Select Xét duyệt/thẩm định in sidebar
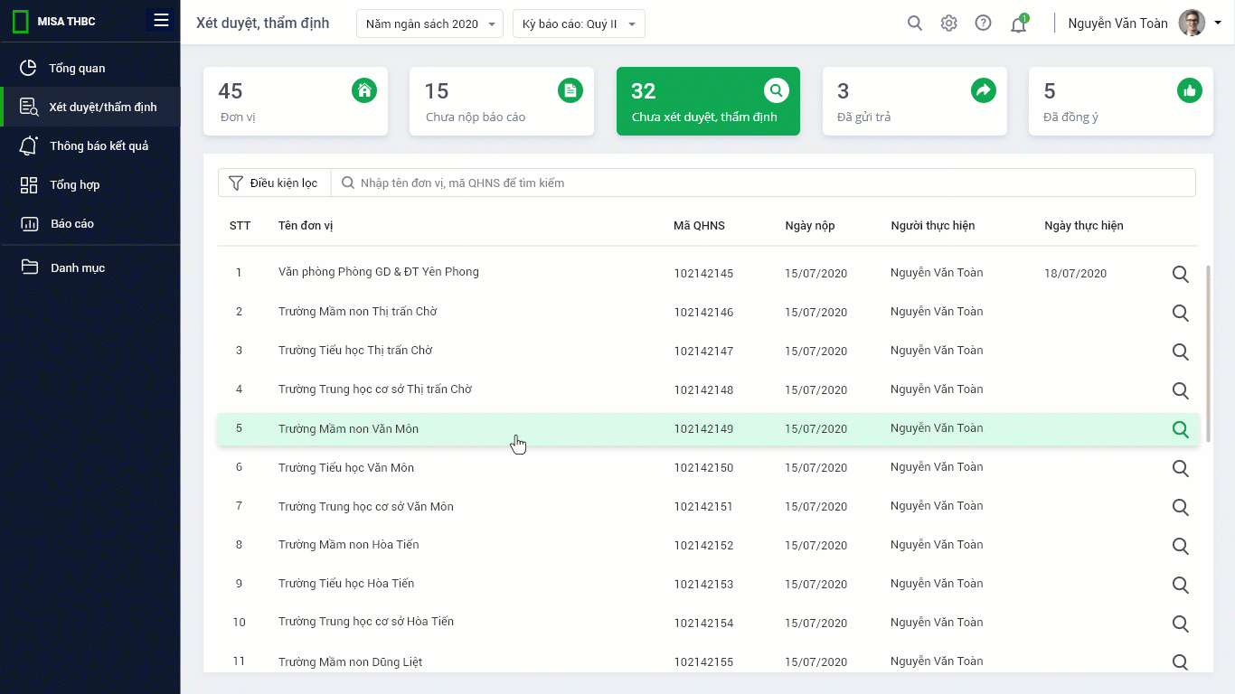The width and height of the screenshot is (1235, 694). coord(90,107)
